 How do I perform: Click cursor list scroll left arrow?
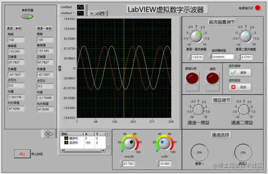(x=63, y=151)
